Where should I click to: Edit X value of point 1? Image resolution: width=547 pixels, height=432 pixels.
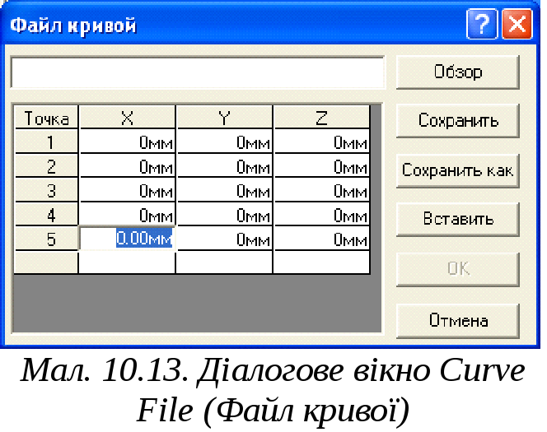(x=128, y=142)
